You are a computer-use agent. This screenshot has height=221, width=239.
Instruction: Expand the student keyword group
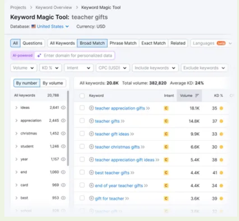[16, 146]
